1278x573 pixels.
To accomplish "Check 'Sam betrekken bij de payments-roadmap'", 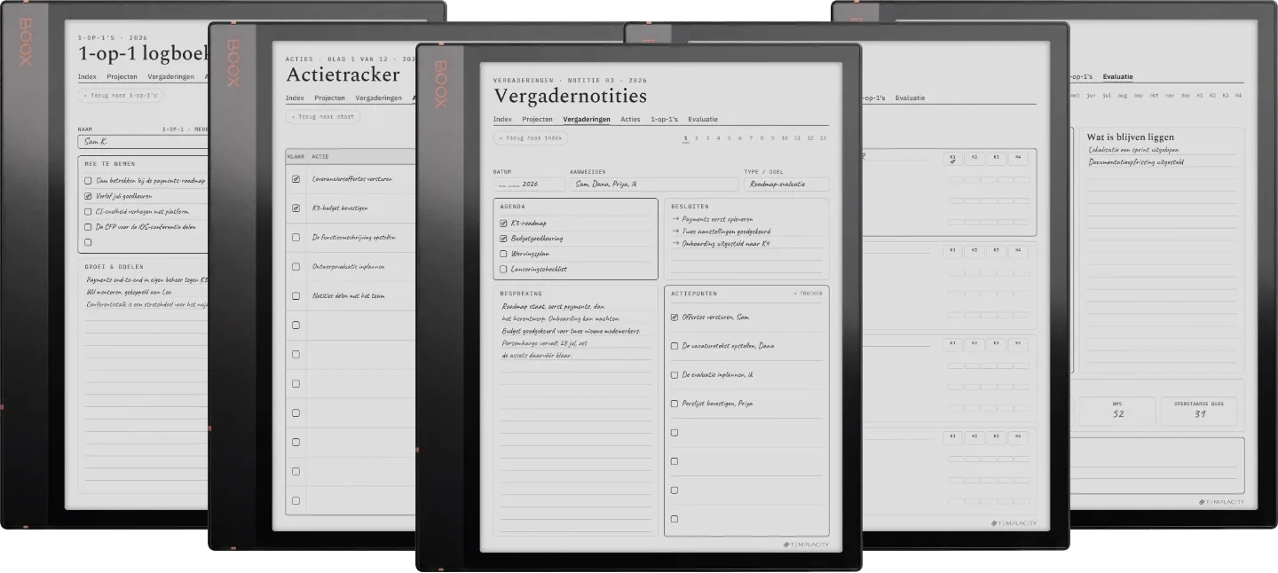I will point(88,181).
